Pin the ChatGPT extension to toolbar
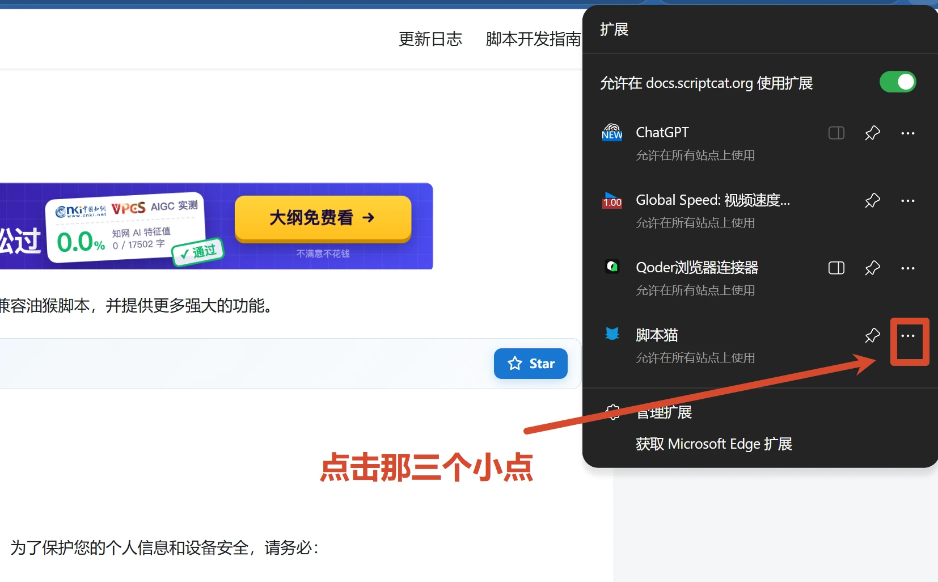 [x=872, y=133]
